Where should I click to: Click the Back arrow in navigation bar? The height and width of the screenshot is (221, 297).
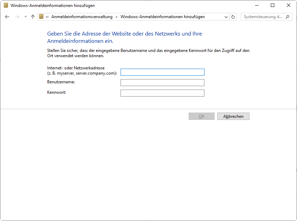(x=7, y=17)
